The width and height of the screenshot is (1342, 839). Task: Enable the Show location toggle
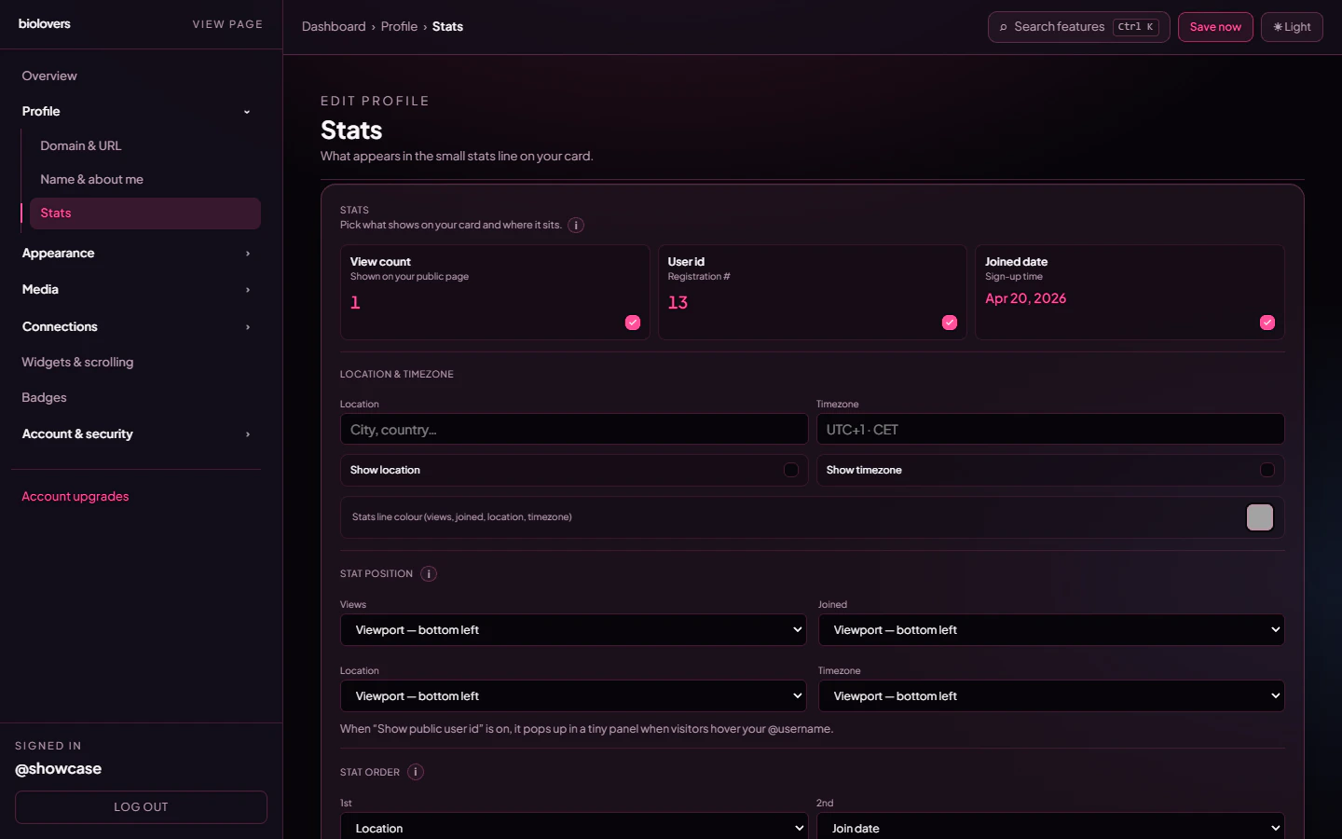pos(791,470)
